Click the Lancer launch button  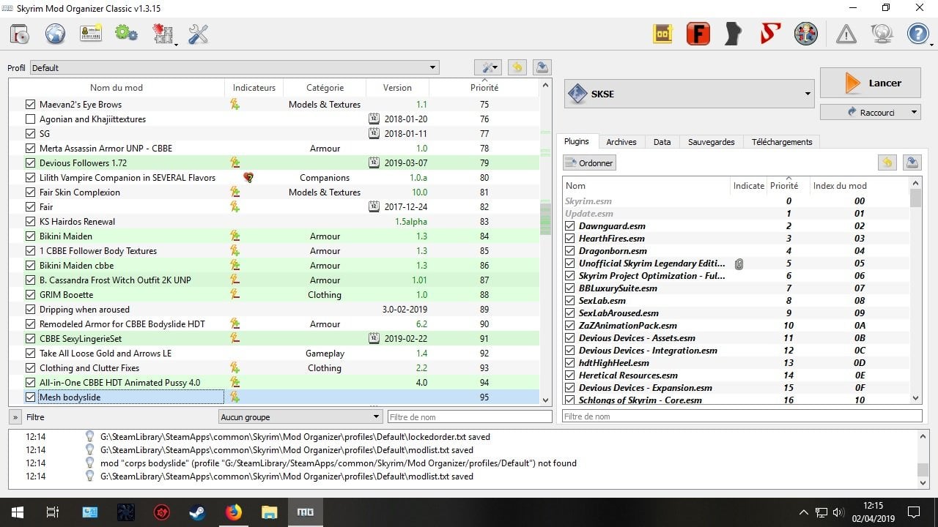(870, 83)
